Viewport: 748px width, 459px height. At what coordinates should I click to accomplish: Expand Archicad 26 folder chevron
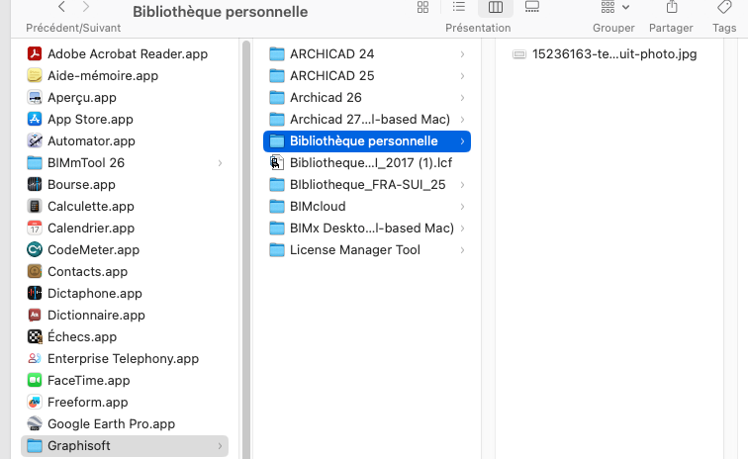(462, 98)
